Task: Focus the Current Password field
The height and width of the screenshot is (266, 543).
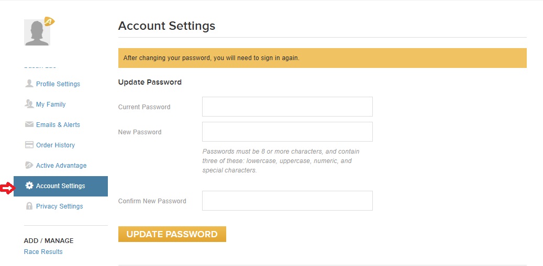Action: pyautogui.click(x=287, y=107)
